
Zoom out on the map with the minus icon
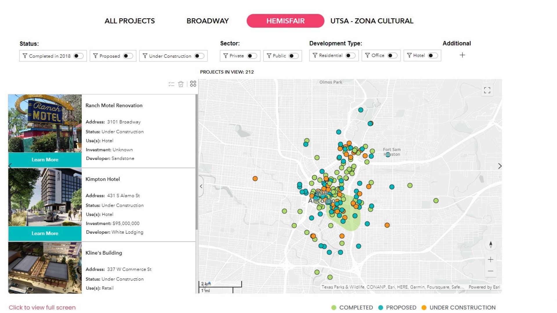pos(491,271)
